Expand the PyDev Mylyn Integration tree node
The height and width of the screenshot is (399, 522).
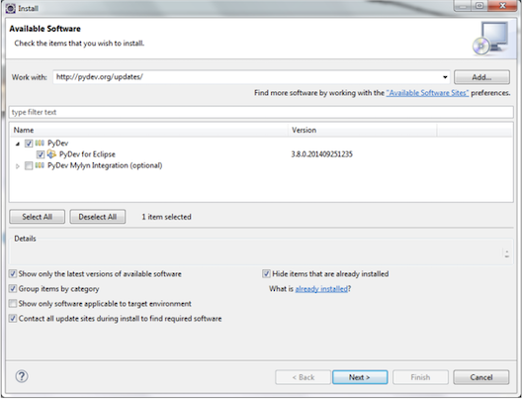18,166
